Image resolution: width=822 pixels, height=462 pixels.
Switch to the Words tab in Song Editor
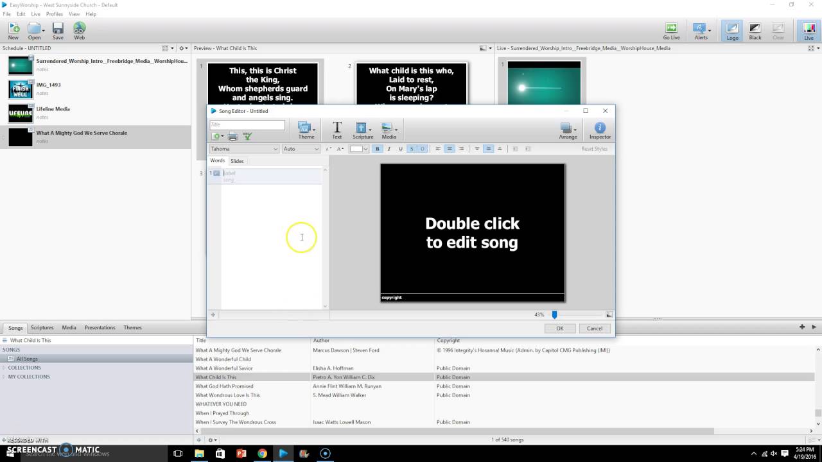pyautogui.click(x=218, y=160)
